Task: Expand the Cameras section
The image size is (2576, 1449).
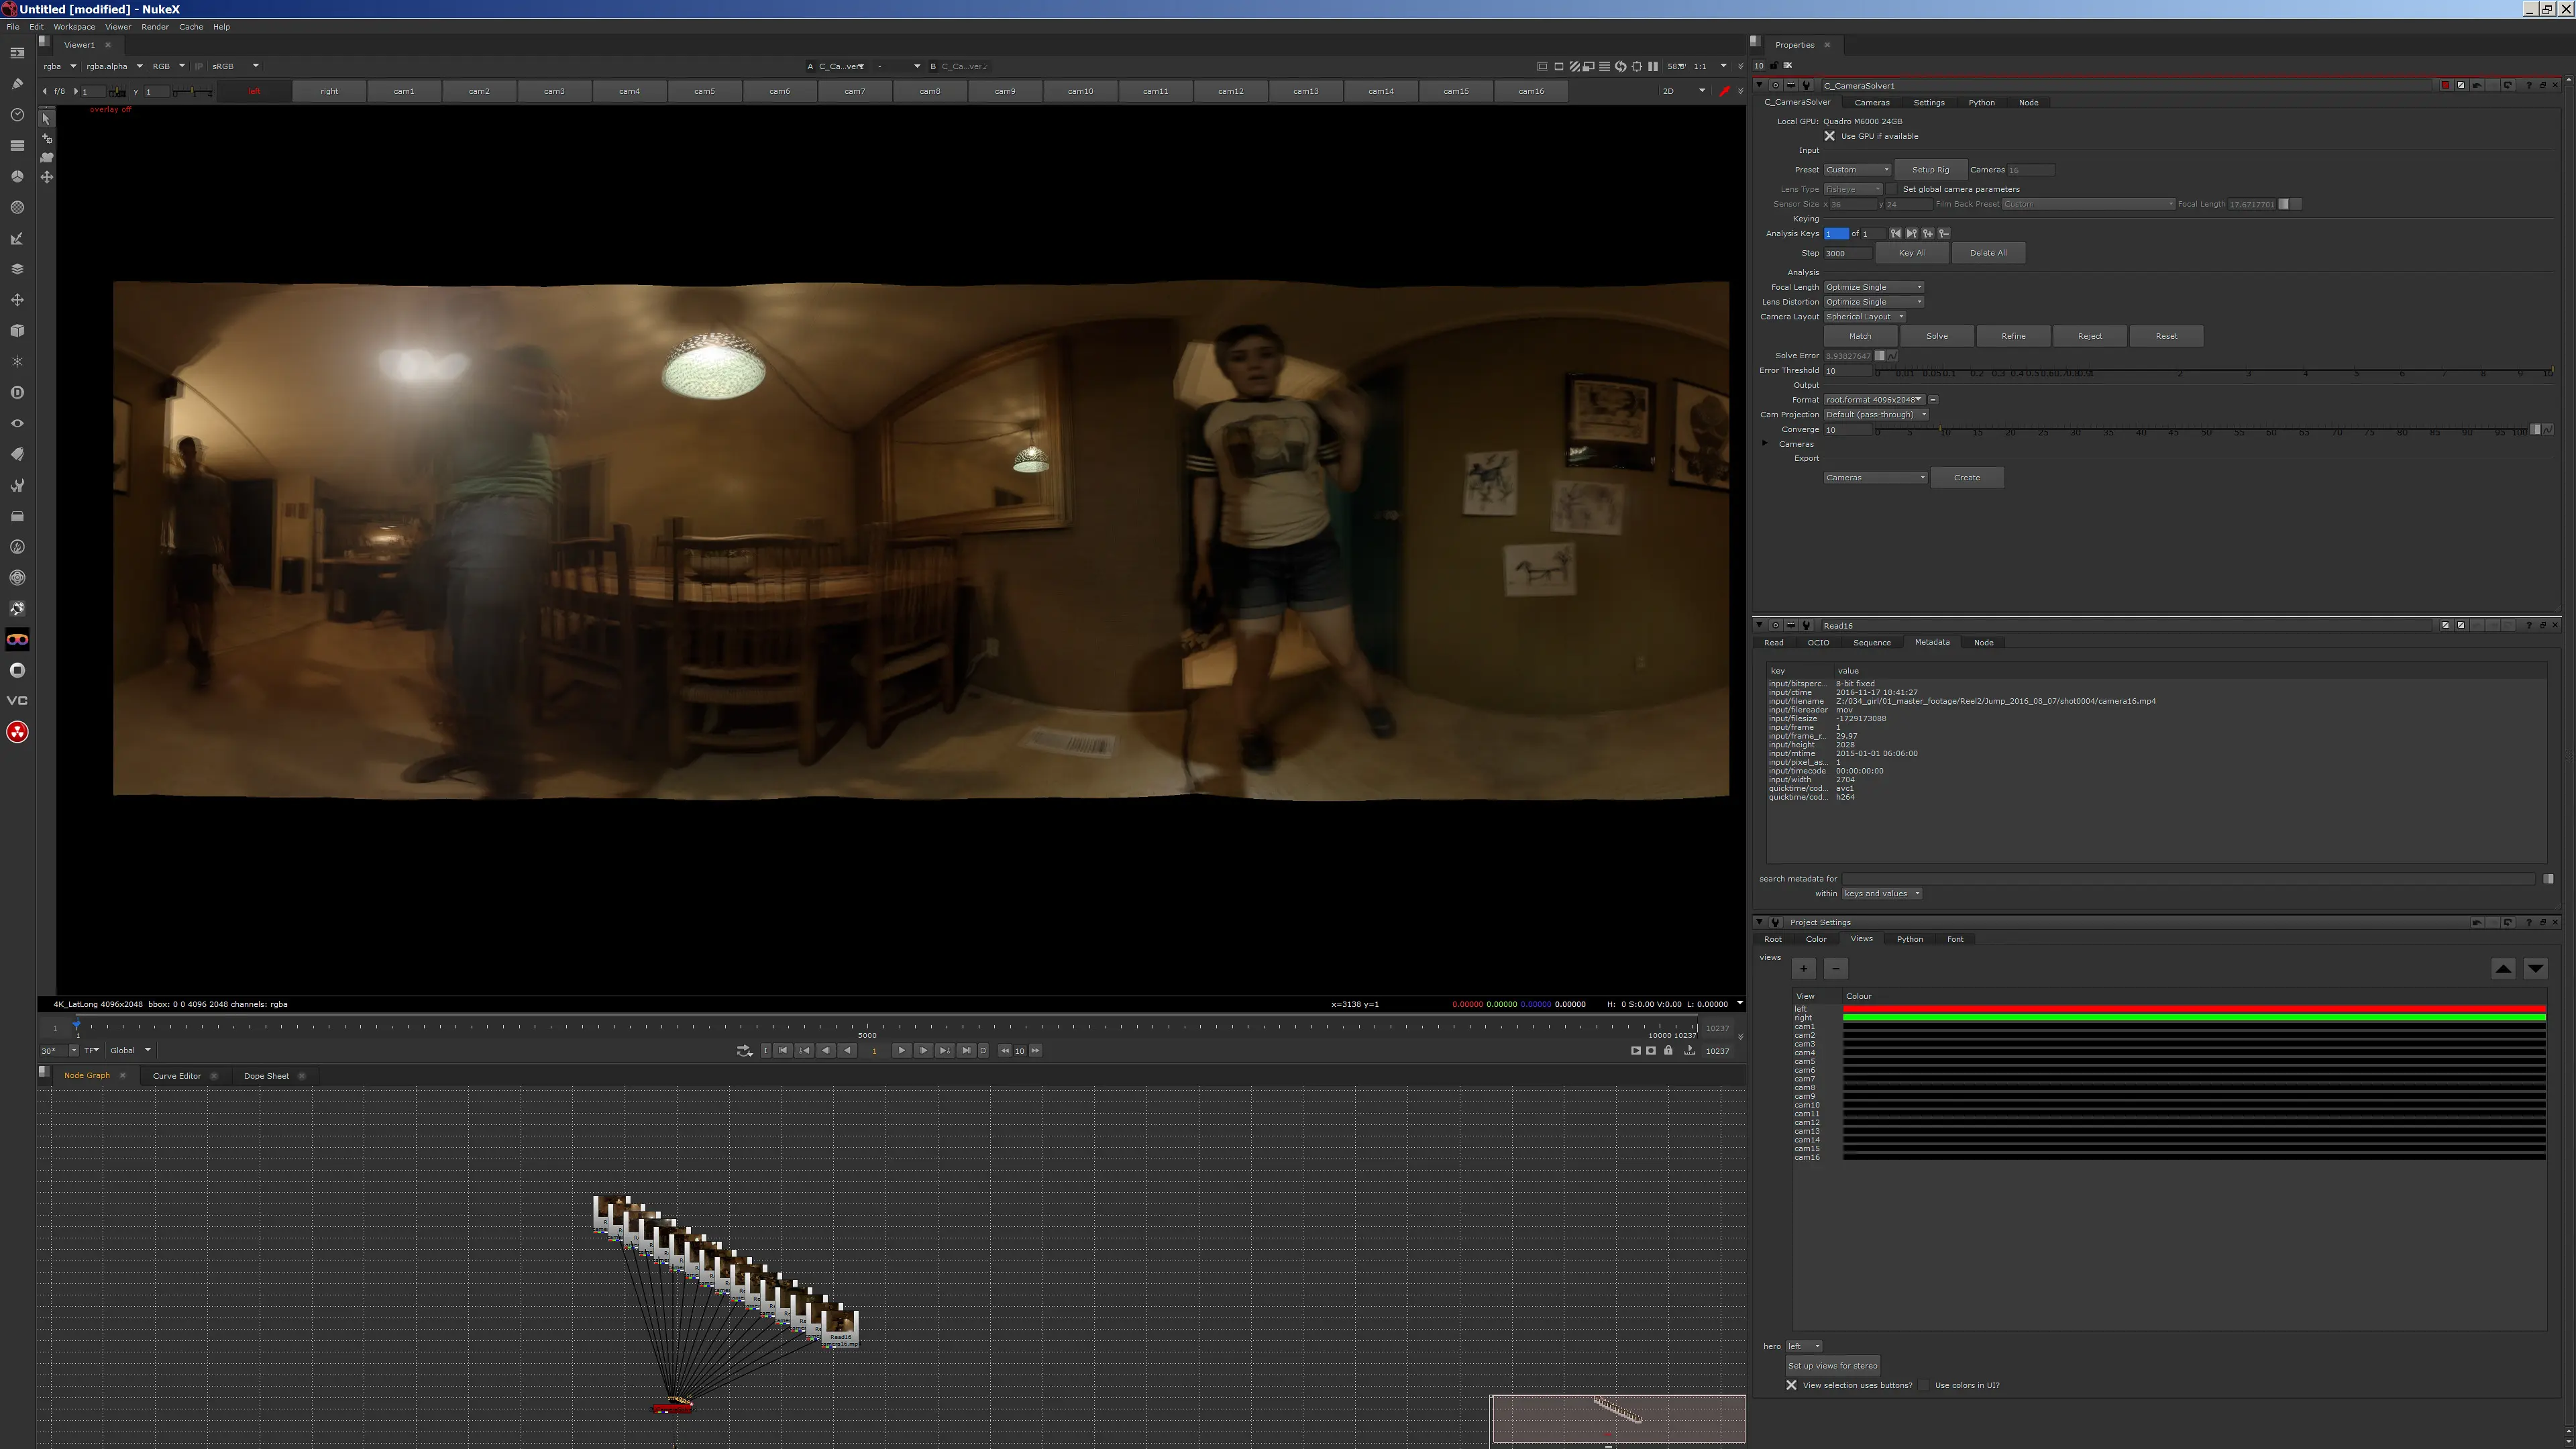Action: coord(1765,444)
